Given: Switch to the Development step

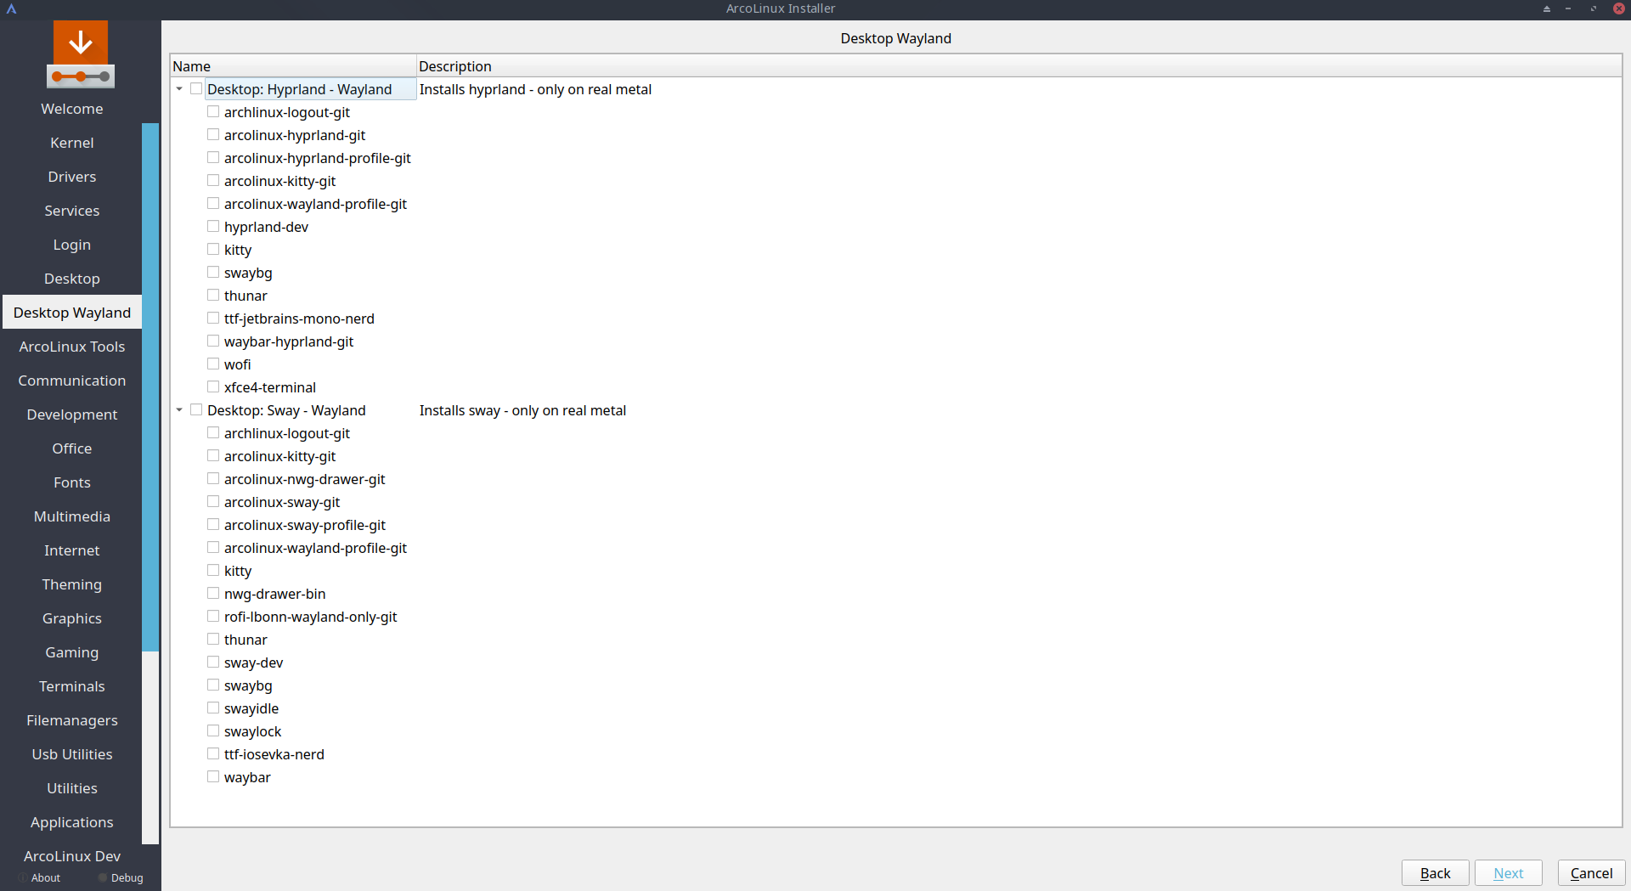Looking at the screenshot, I should (x=72, y=414).
